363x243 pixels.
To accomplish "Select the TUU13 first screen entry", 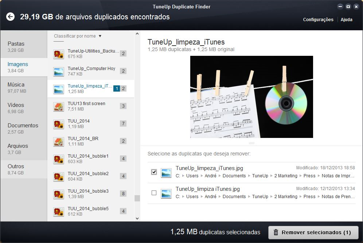I will pos(91,106).
